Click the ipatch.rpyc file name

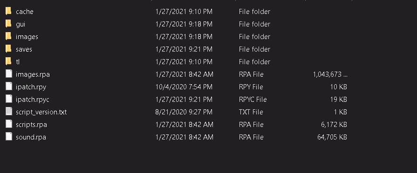33,100
